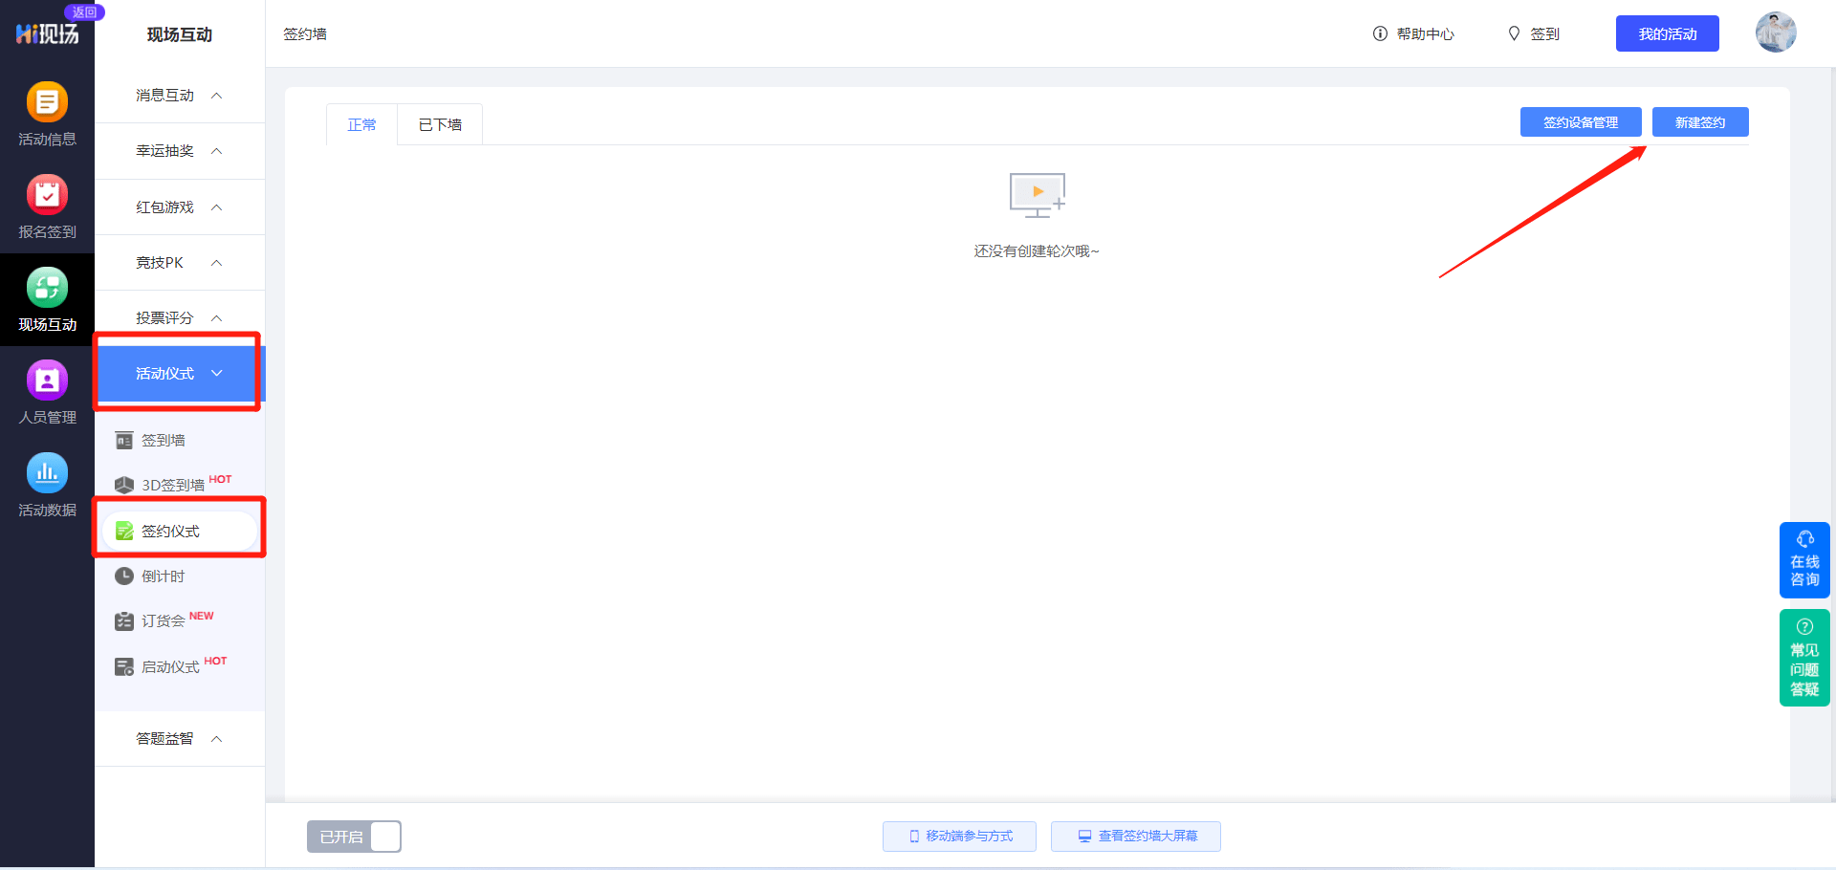Click the empty-state screen icon

[1037, 195]
